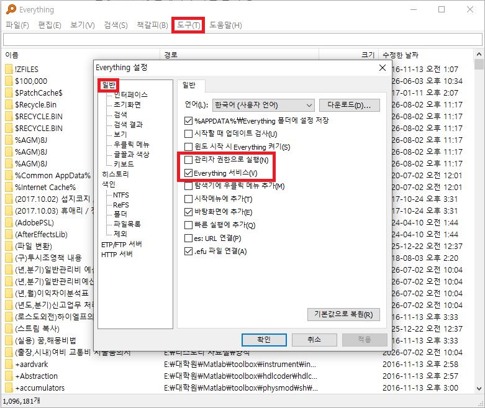The height and width of the screenshot is (408, 485).
Task: Select 인터페이스 in settings tree
Action: coord(130,94)
